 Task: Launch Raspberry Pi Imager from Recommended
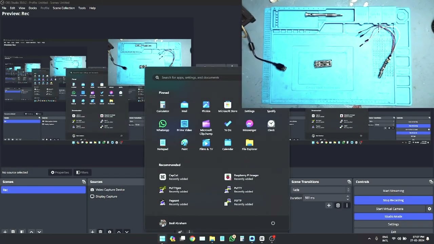click(x=242, y=177)
